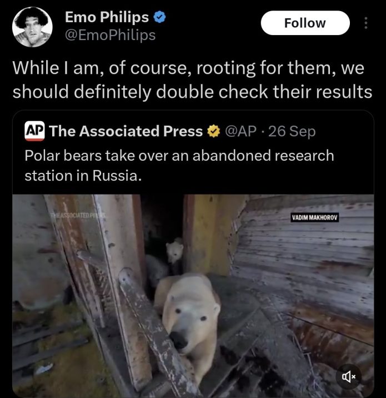This screenshot has height=398, width=386.
Task: Click the Follow button
Action: 305,23
